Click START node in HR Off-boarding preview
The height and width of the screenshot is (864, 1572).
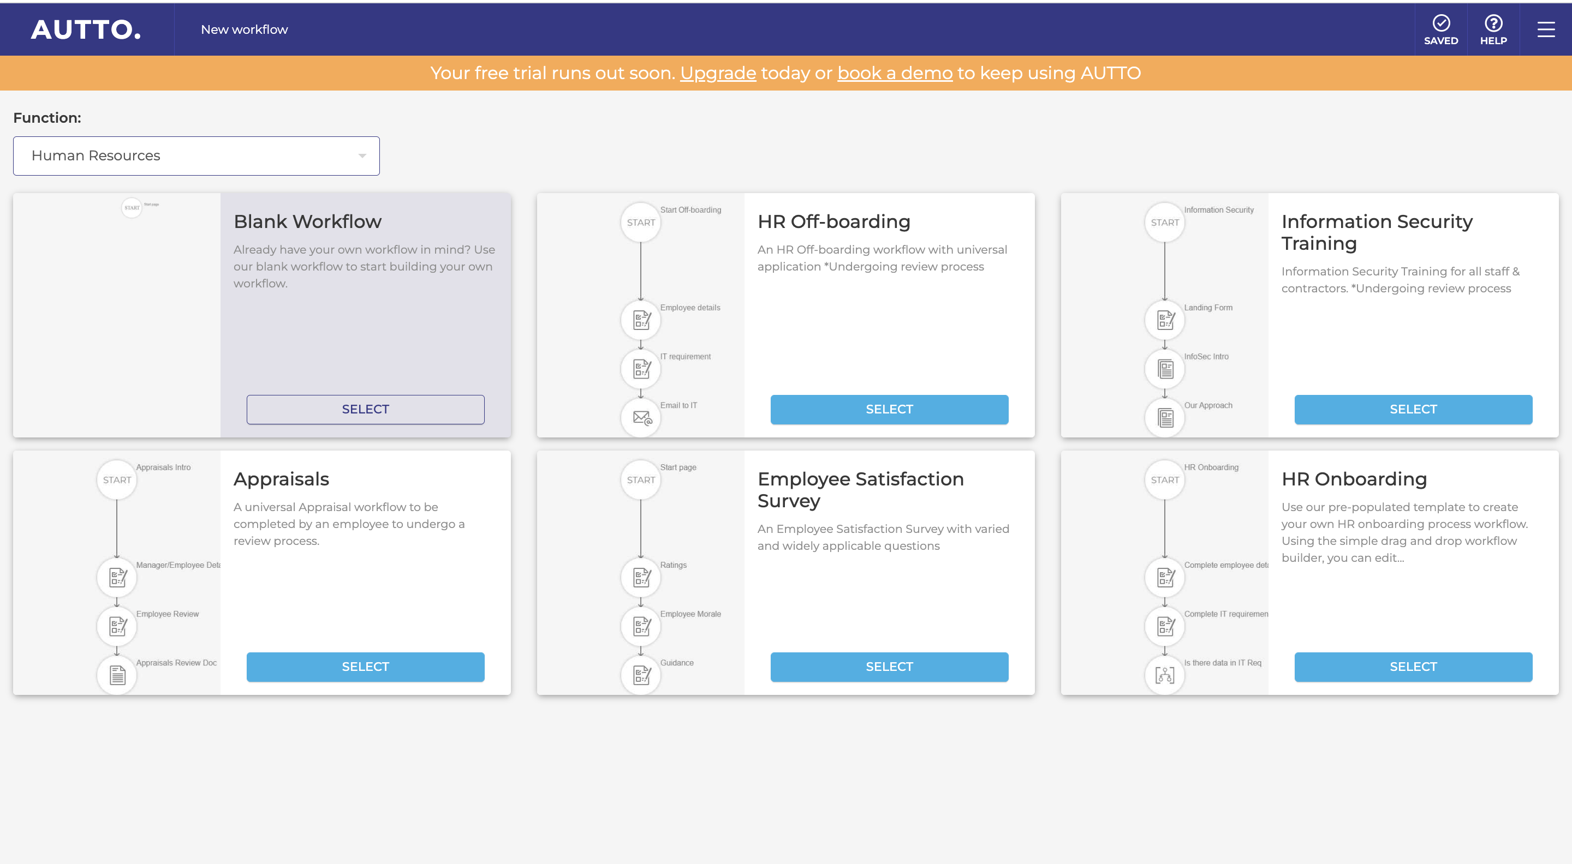click(x=641, y=223)
